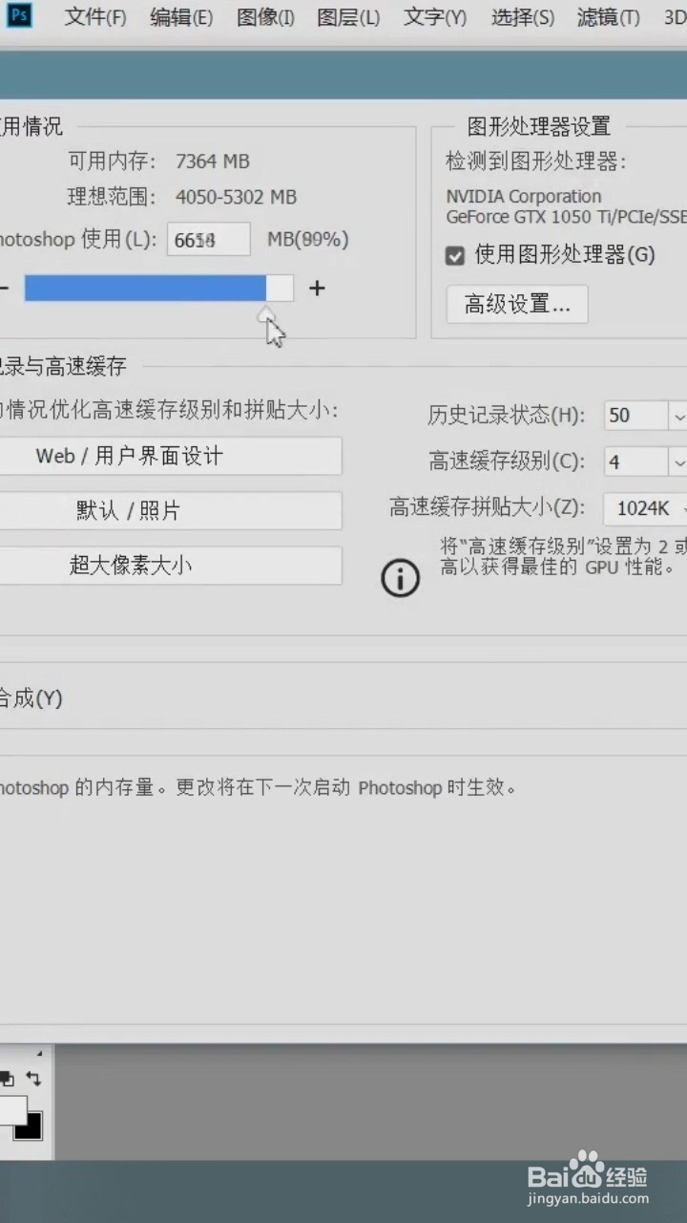Open the 文件(F) menu
The image size is (687, 1223).
point(95,17)
